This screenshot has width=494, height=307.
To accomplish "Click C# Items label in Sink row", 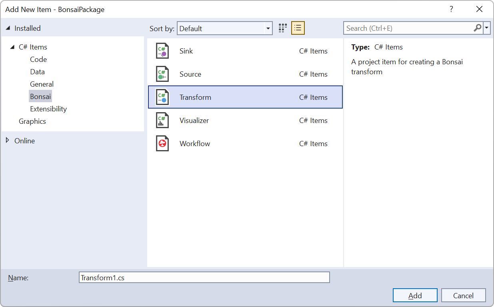I will tap(313, 51).
